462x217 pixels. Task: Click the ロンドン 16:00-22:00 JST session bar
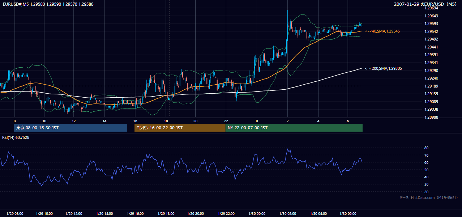pos(180,128)
